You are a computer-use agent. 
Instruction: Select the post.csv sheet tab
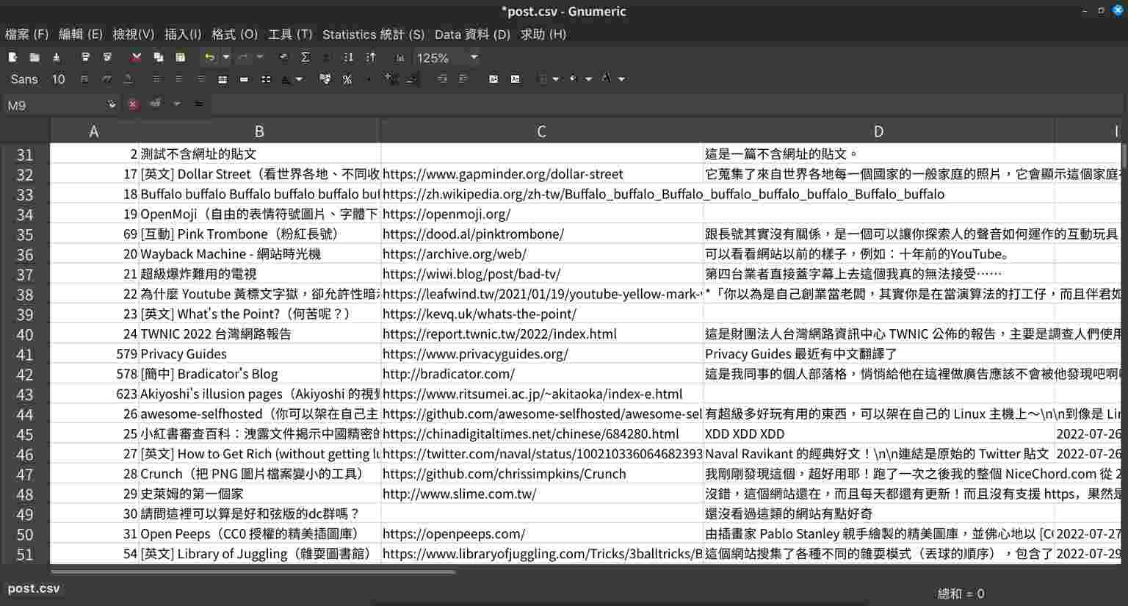point(34,588)
